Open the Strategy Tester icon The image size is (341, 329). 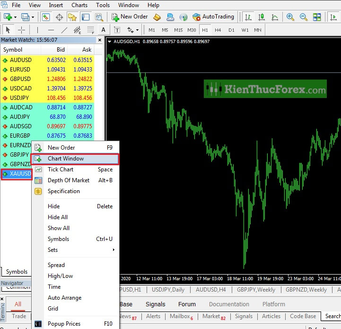click(x=99, y=17)
